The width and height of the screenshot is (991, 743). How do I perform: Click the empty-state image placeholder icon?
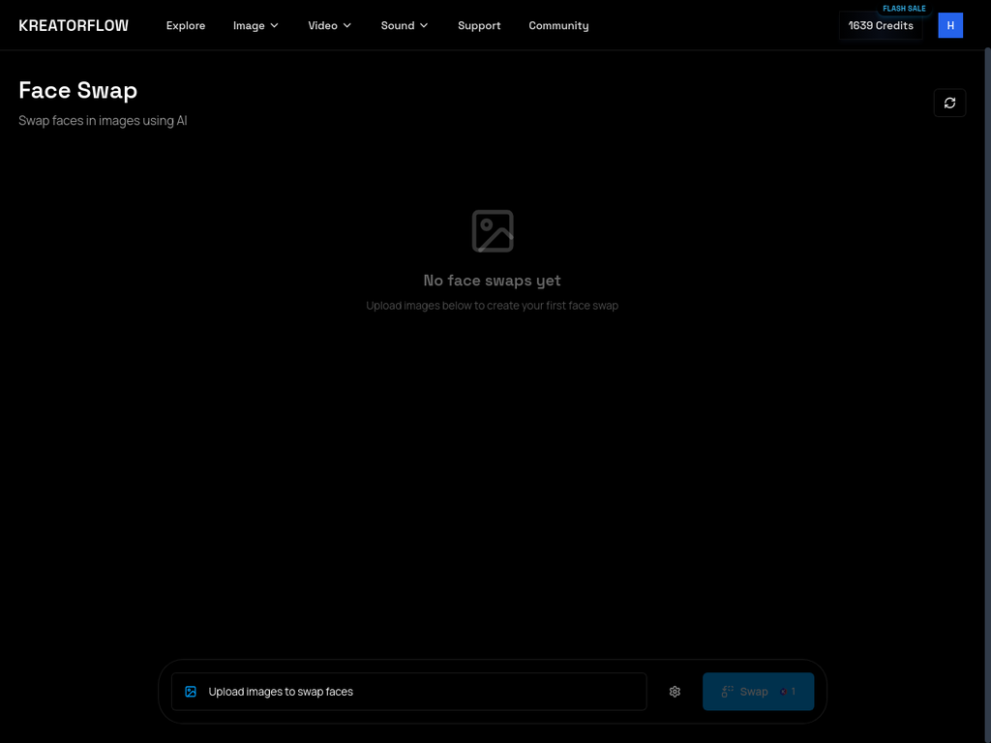coord(492,230)
